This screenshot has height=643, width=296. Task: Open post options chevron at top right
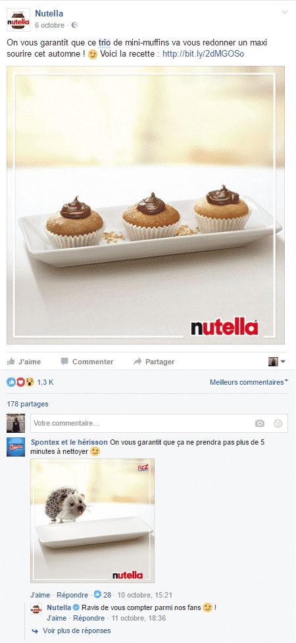point(285,13)
